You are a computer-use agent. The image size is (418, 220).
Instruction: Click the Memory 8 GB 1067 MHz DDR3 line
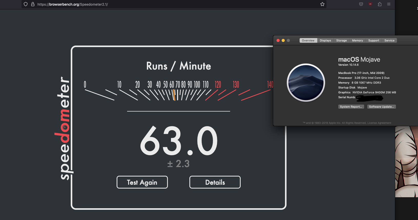coord(360,83)
